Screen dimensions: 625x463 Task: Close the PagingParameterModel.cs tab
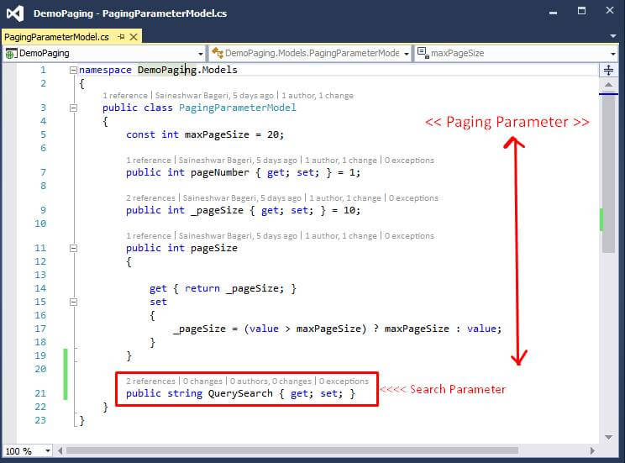point(134,37)
